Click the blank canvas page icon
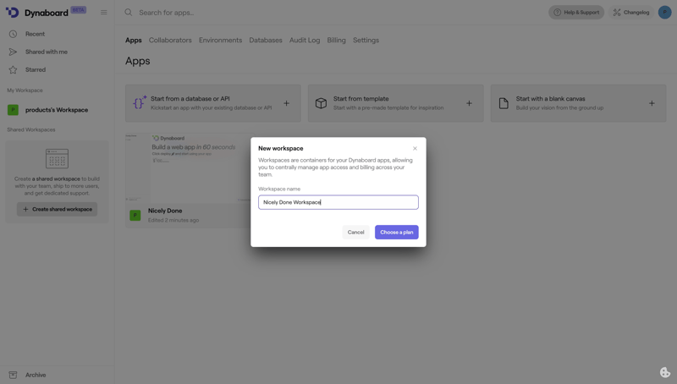The width and height of the screenshot is (677, 384). pyautogui.click(x=504, y=103)
